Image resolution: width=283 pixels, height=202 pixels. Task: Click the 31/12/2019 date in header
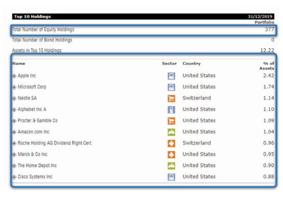(260, 16)
